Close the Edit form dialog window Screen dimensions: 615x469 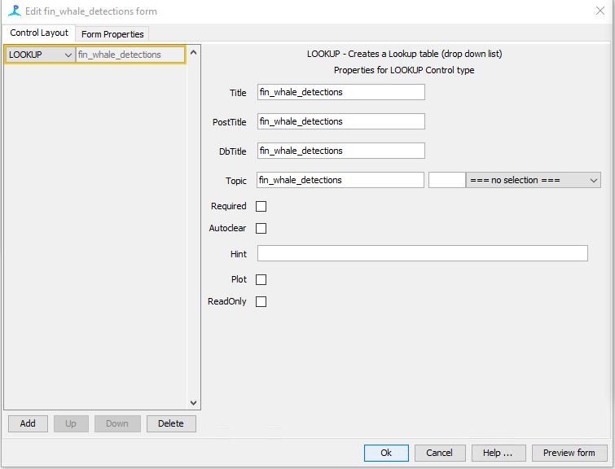point(600,11)
